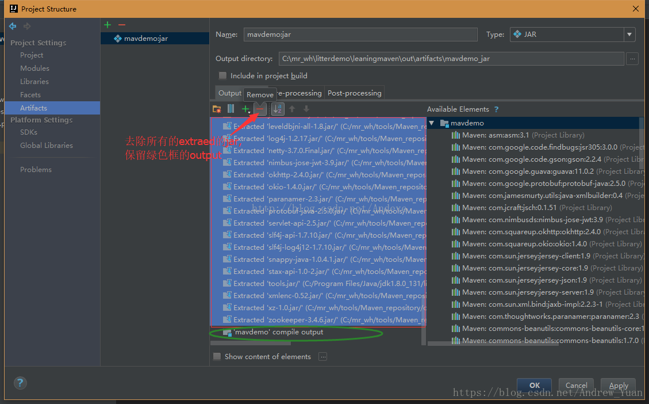Click mavdemo module folder icon

pos(444,123)
